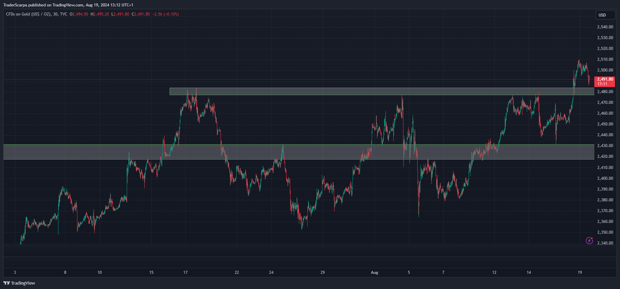Click date 17 on the time axis
Image resolution: width=620 pixels, height=289 pixels.
(x=185, y=271)
